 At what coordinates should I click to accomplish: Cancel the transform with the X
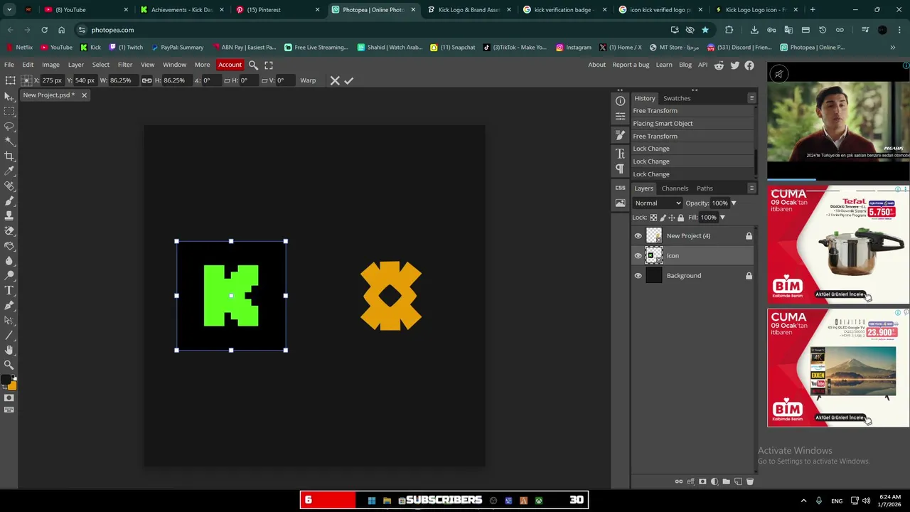pos(335,80)
